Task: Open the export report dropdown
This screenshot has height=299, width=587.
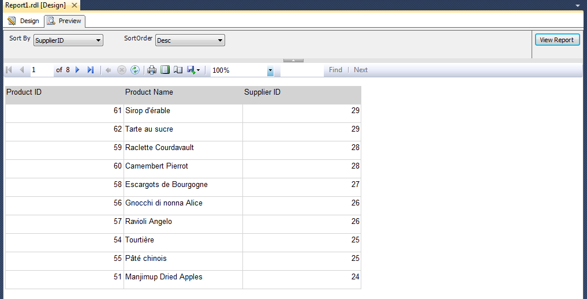Action: tap(193, 70)
